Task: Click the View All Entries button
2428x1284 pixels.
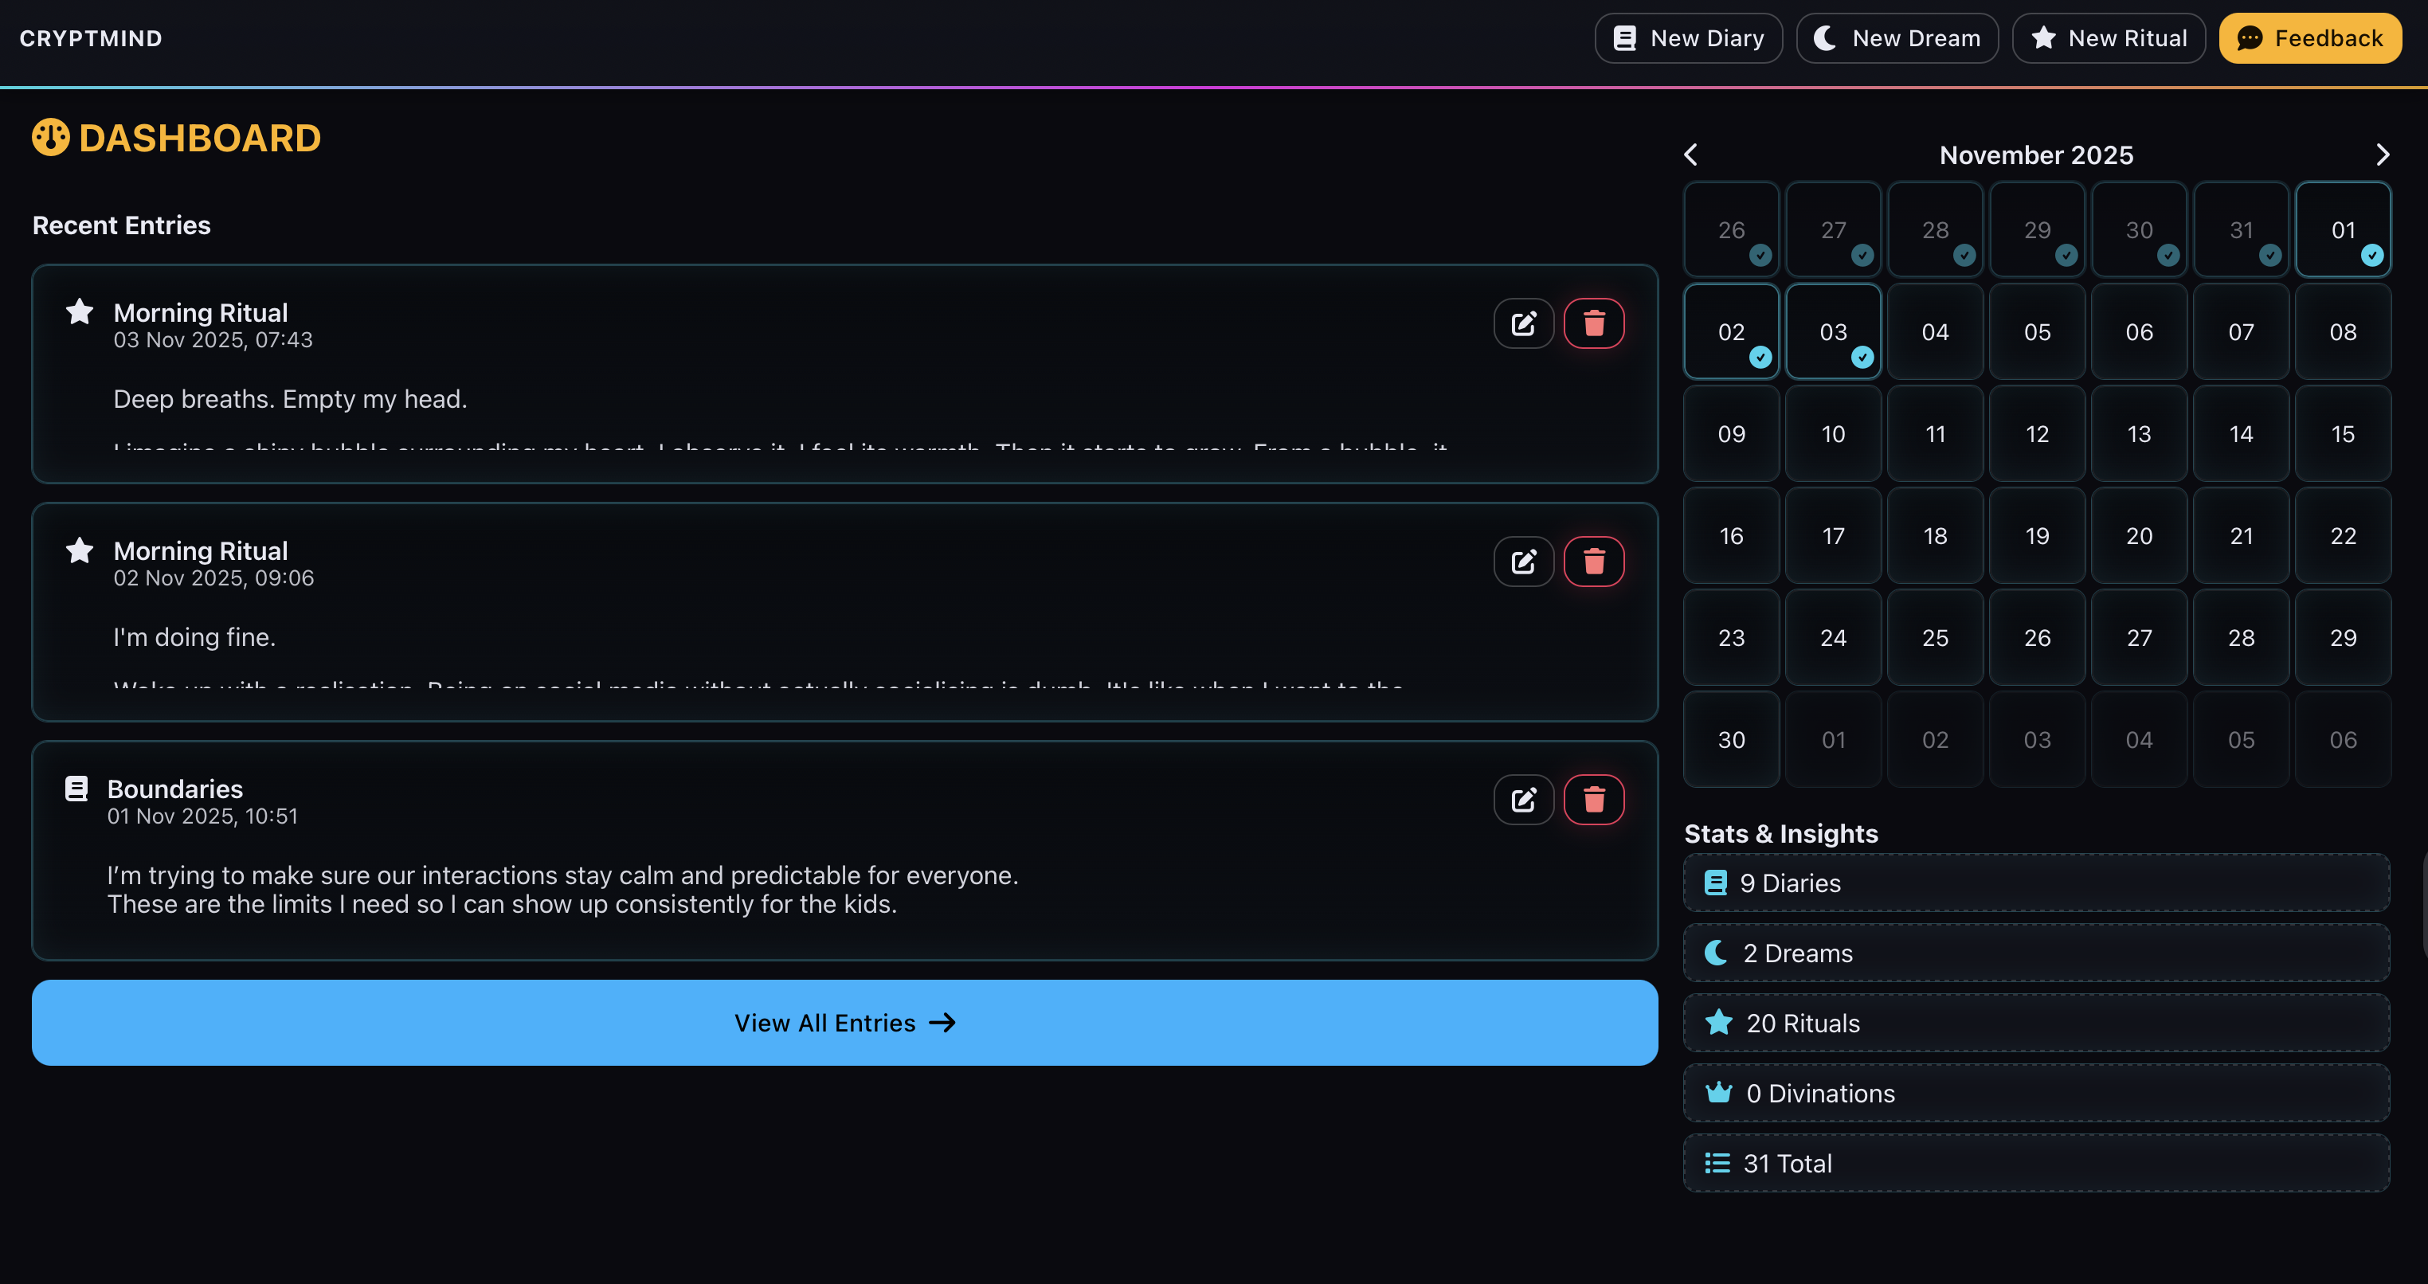Action: click(844, 1022)
